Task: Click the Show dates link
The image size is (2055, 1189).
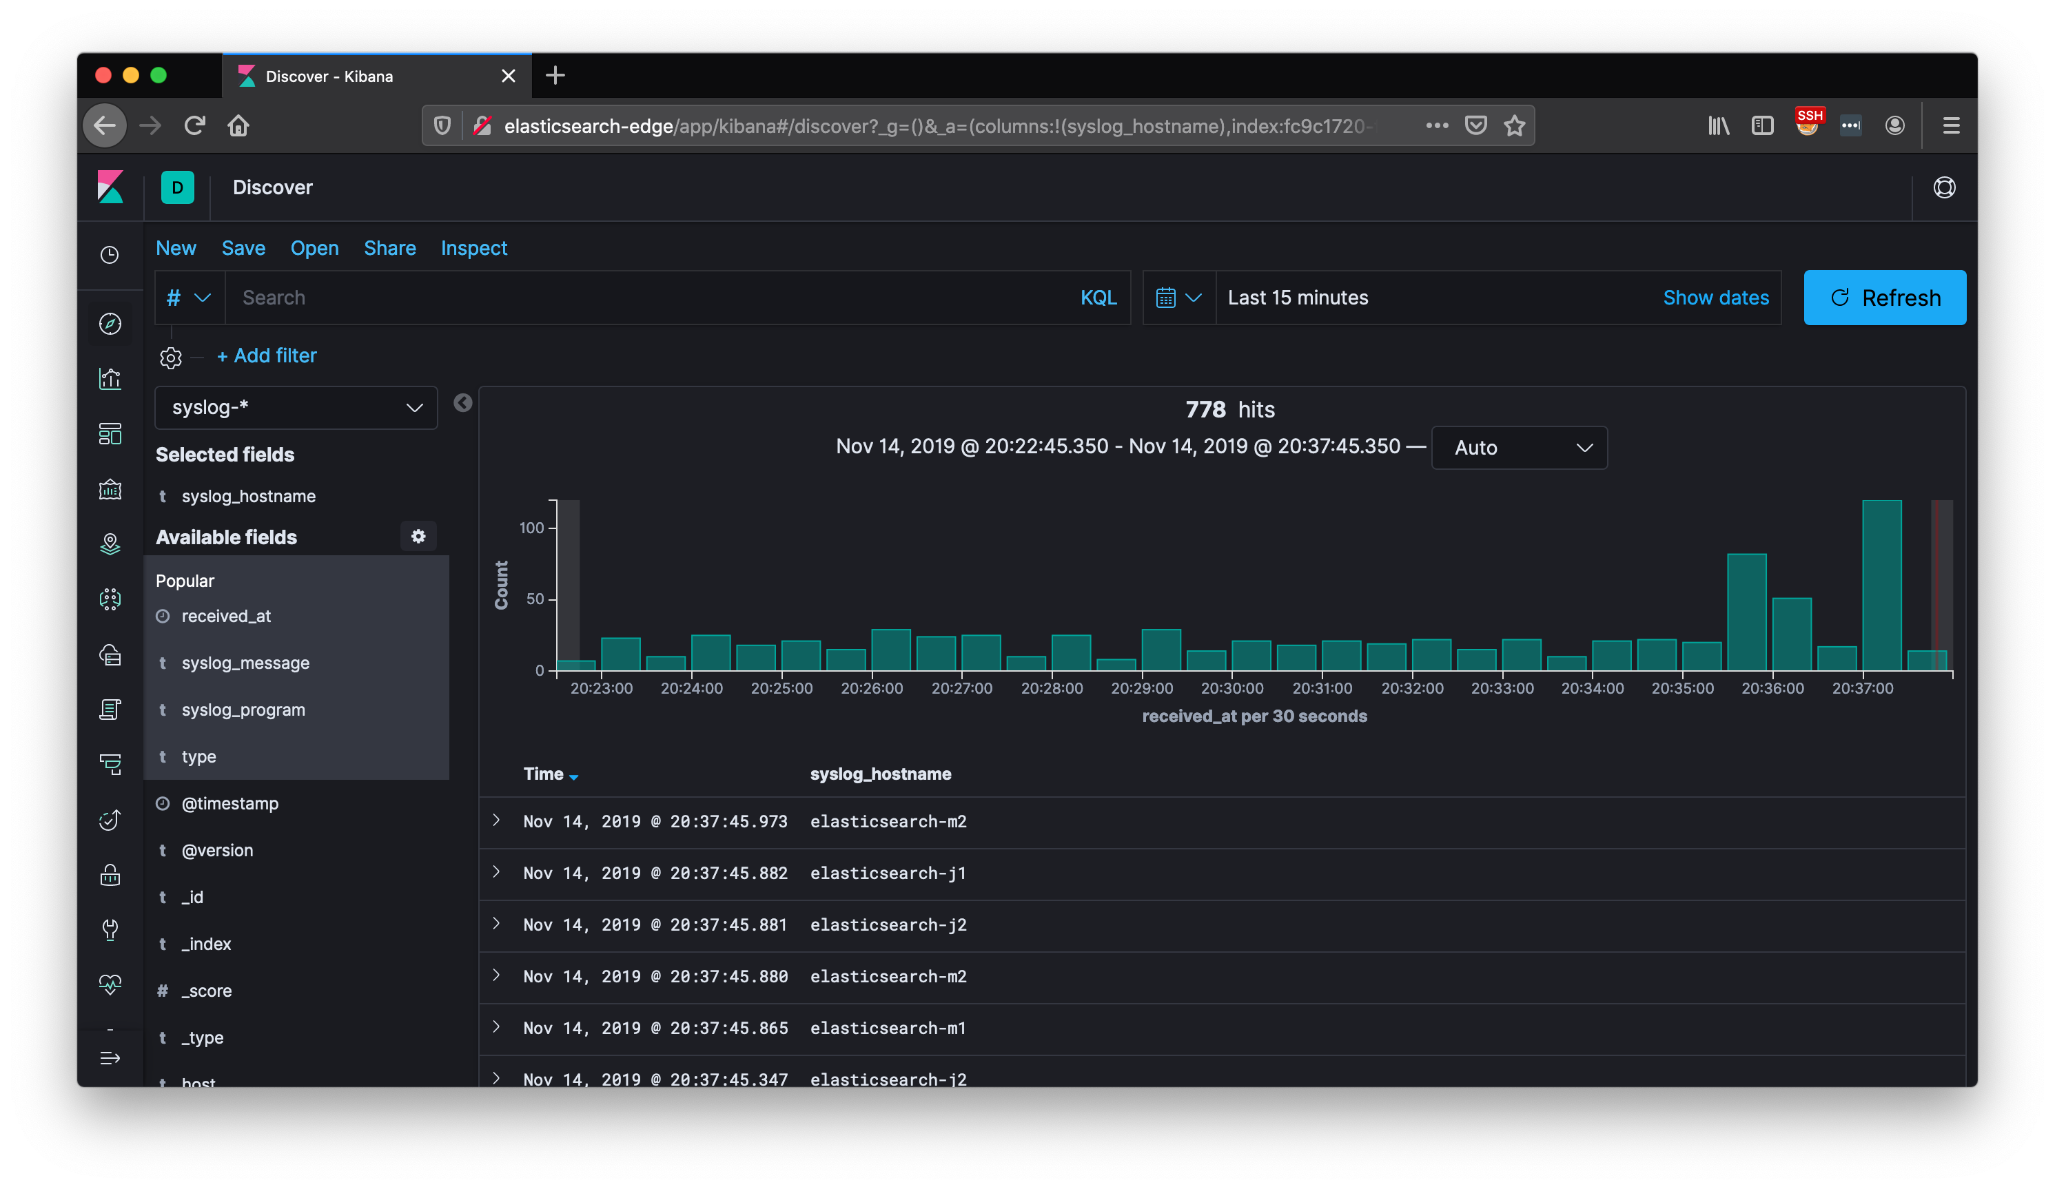Action: (1716, 298)
